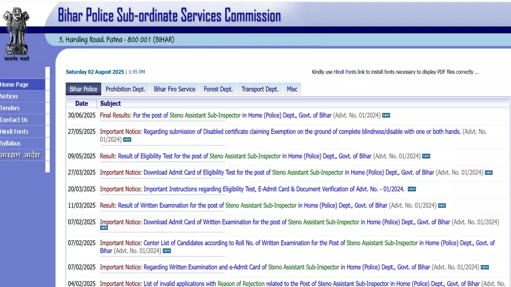Click Saturday 02 August 2025 date text
The image size is (511, 287).
coord(95,72)
